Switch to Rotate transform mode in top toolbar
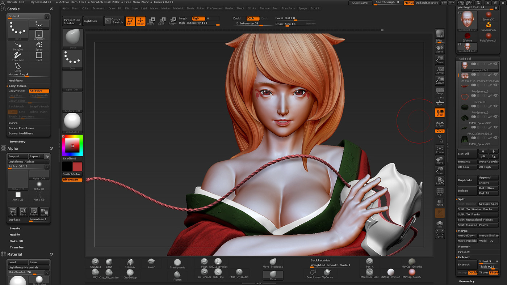This screenshot has width=507, height=285. pyautogui.click(x=173, y=21)
